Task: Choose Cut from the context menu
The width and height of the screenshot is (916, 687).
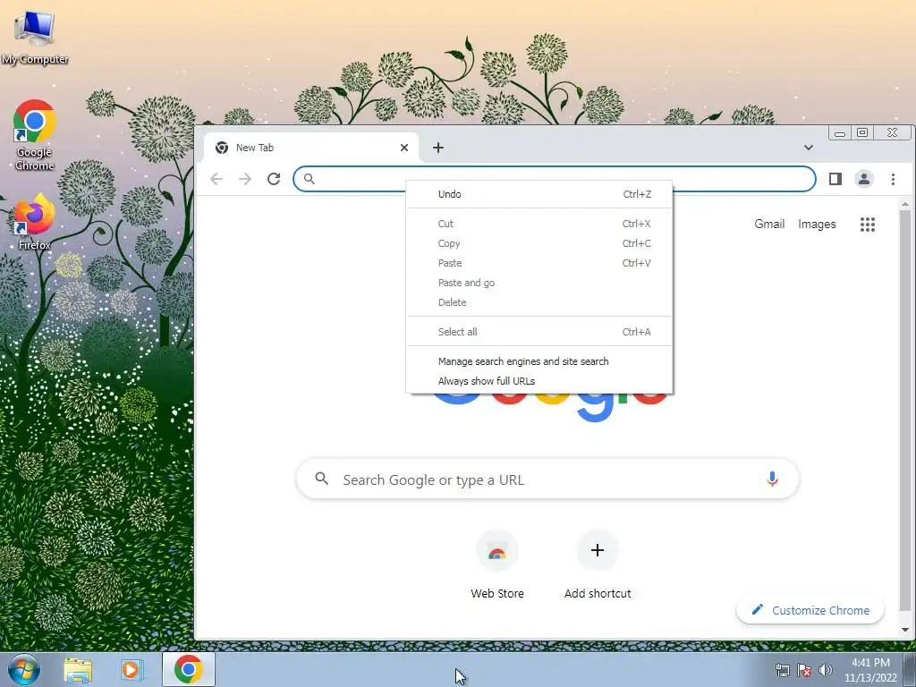Action: point(539,224)
